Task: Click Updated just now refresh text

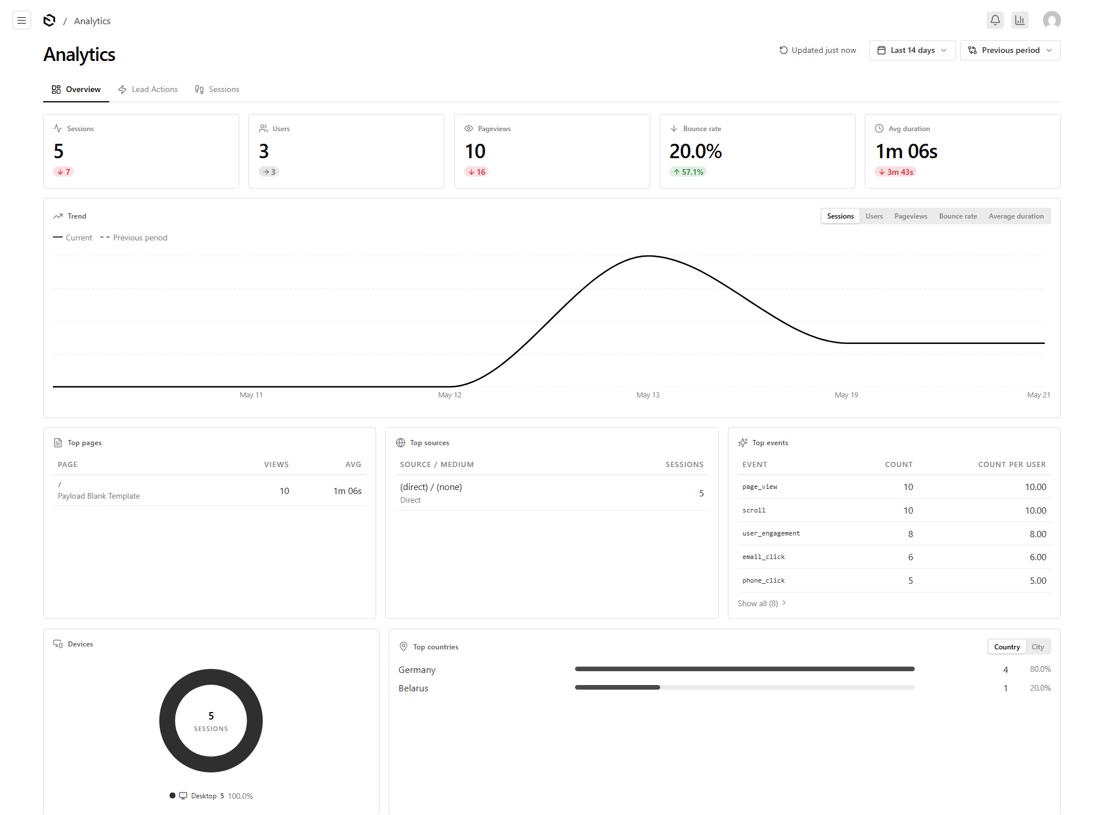Action: tap(823, 50)
